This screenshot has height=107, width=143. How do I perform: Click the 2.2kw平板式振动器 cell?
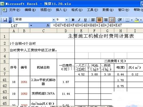click(43, 82)
